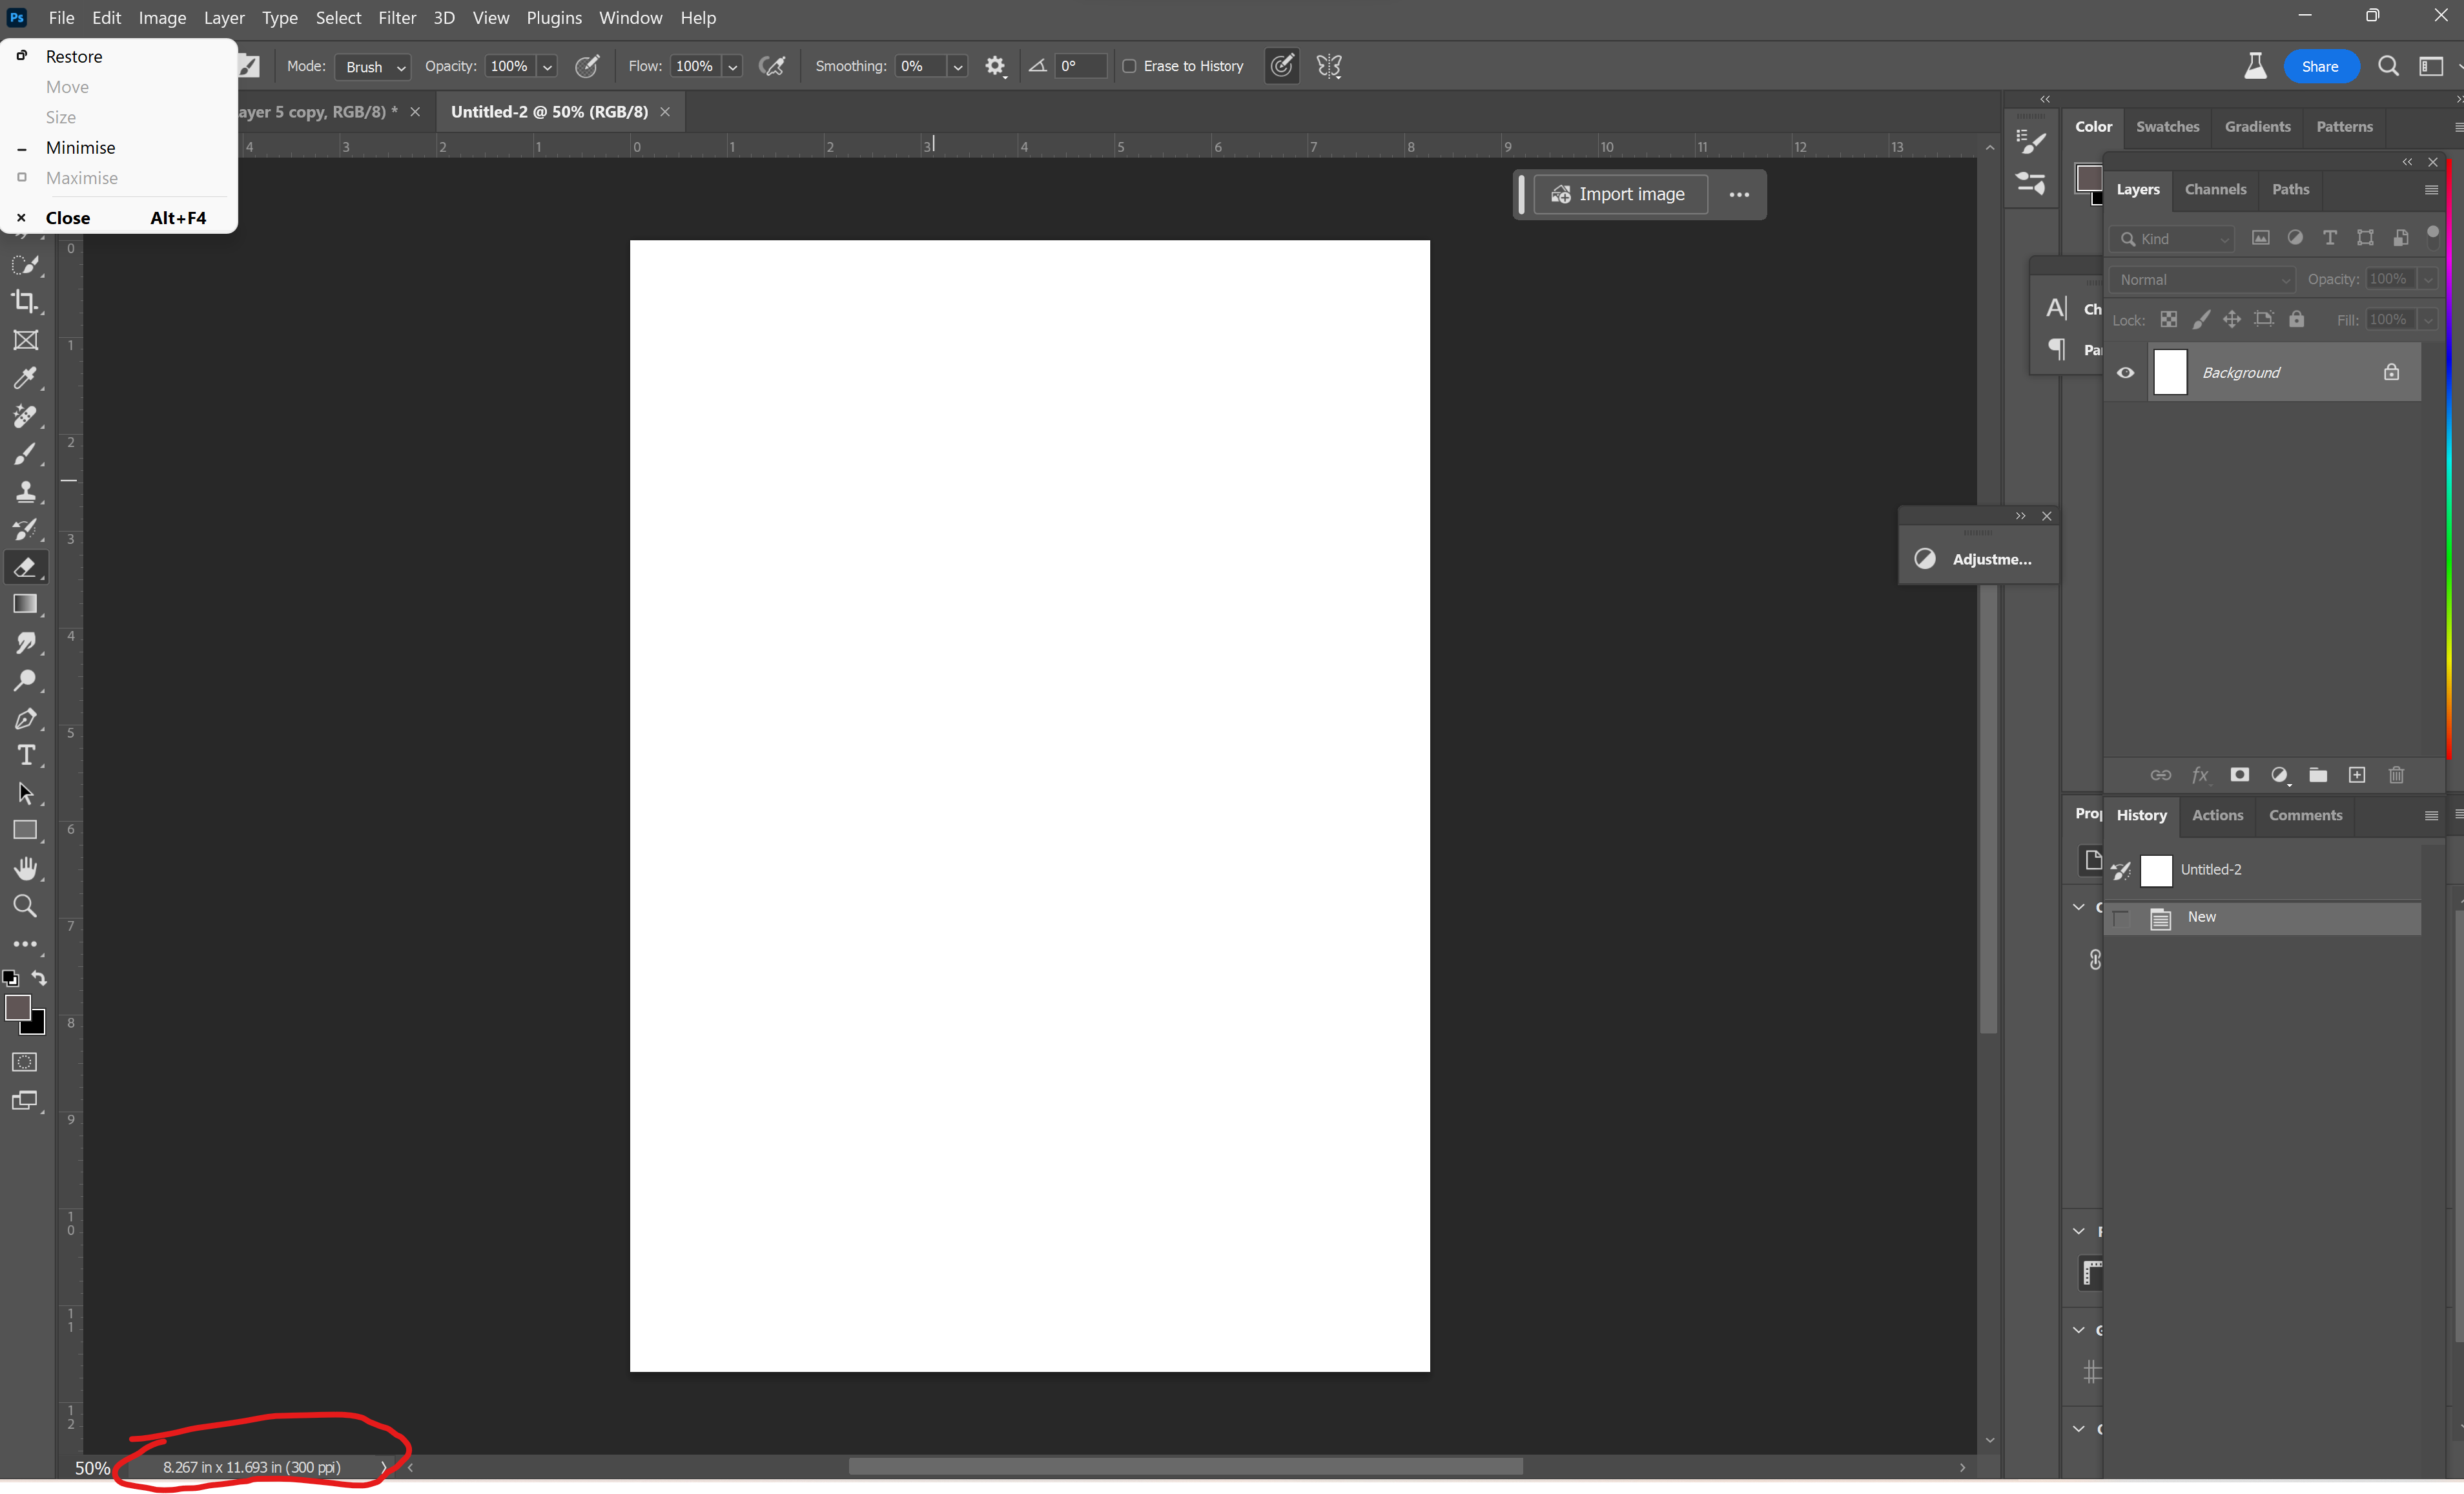Click the Untitled-2 canvas tab
The image size is (2464, 1494).
coord(548,111)
